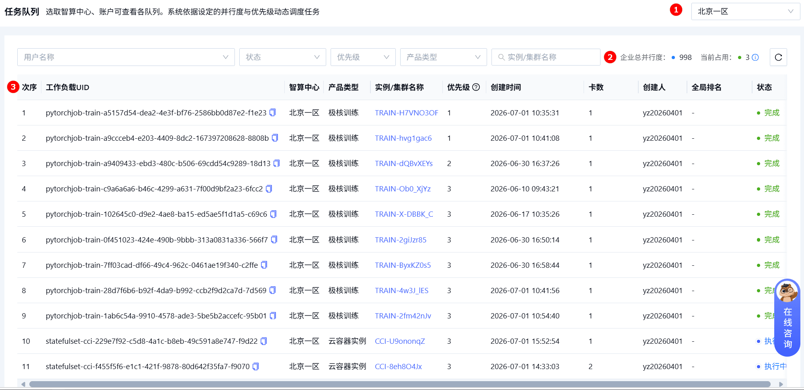
Task: Click the 任务队列 page title
Action: pos(22,12)
